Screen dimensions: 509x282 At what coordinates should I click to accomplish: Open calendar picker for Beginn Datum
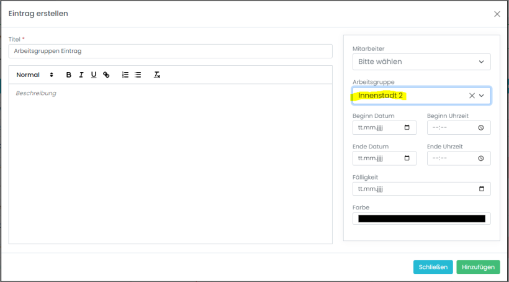pyautogui.click(x=407, y=127)
